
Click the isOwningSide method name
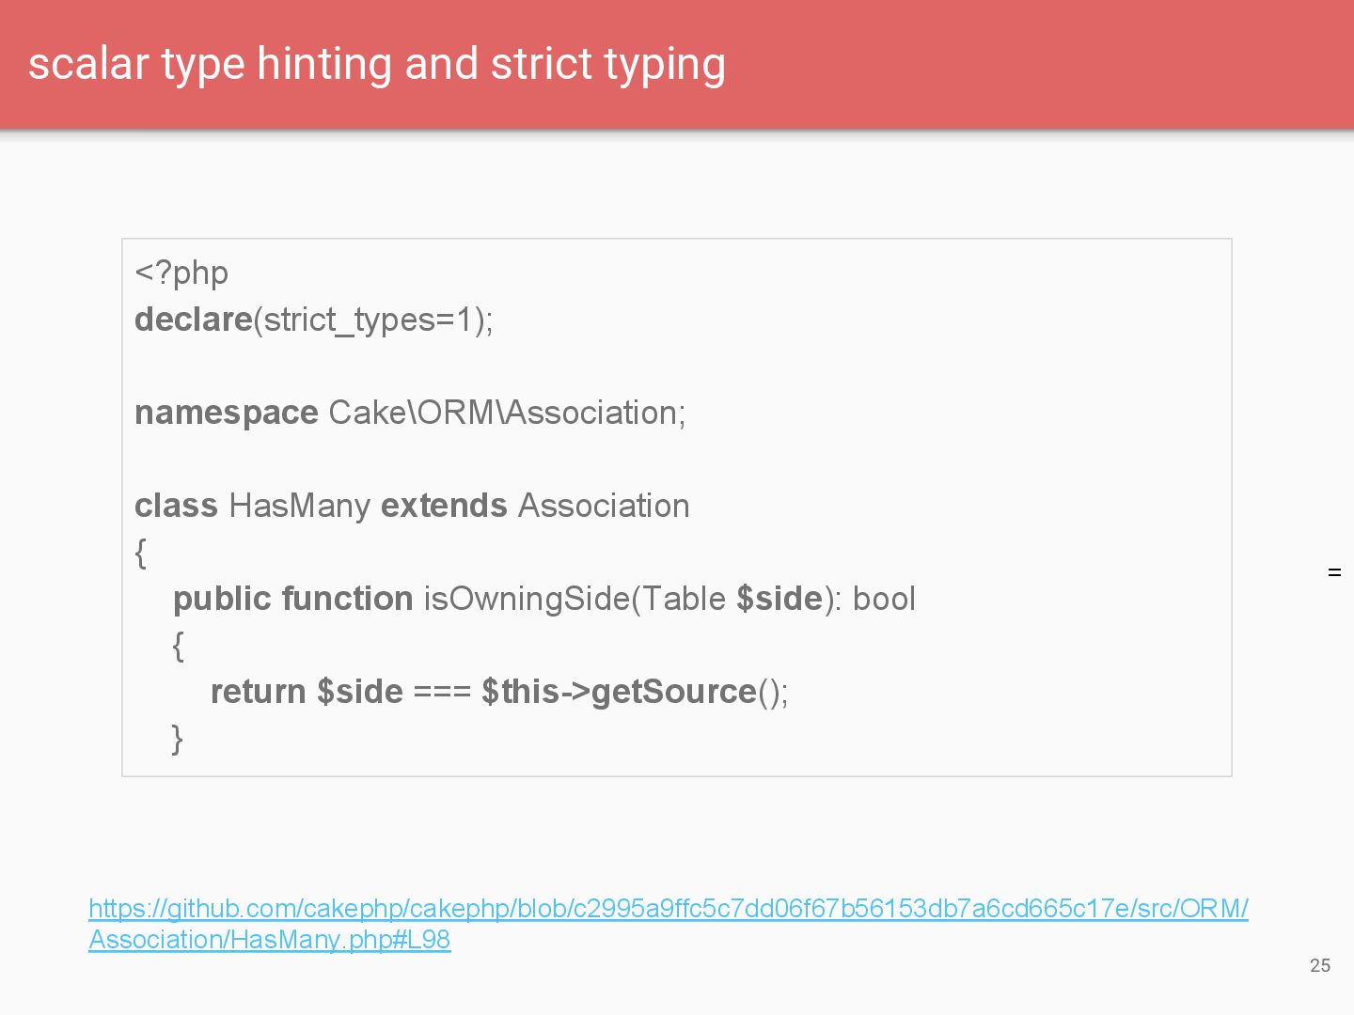(525, 599)
